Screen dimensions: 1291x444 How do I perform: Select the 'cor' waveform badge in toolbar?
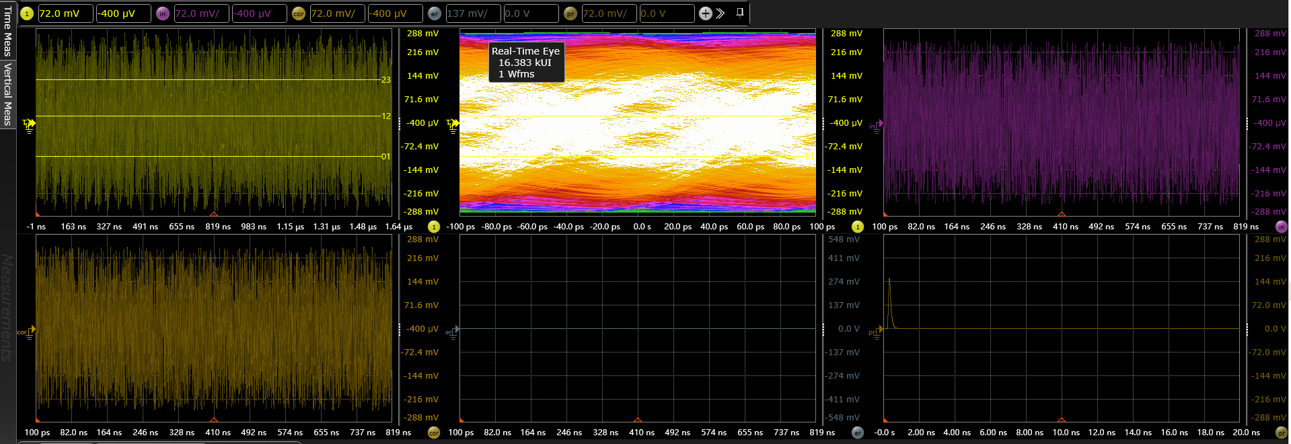(x=299, y=13)
